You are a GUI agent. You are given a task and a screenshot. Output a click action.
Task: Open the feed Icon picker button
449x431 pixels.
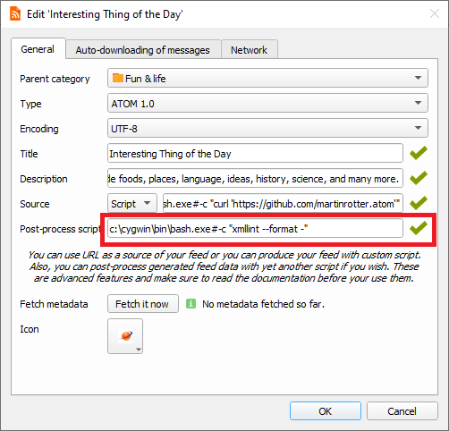[x=125, y=336]
